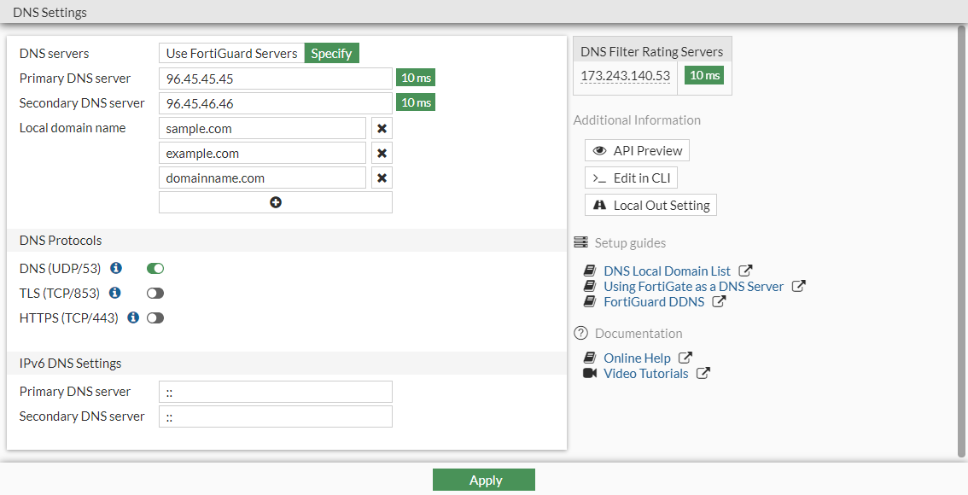Click the info icon beside TLS (TCP/853)
The image size is (968, 495).
(x=115, y=293)
